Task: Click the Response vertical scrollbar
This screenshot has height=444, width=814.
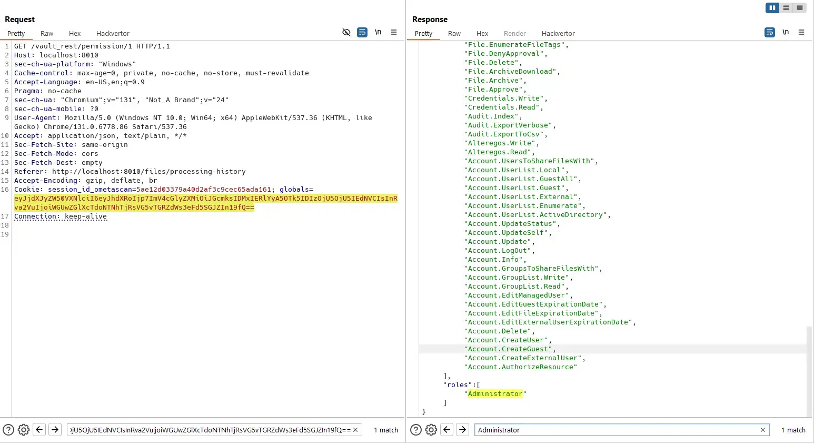Action: pyautogui.click(x=809, y=371)
